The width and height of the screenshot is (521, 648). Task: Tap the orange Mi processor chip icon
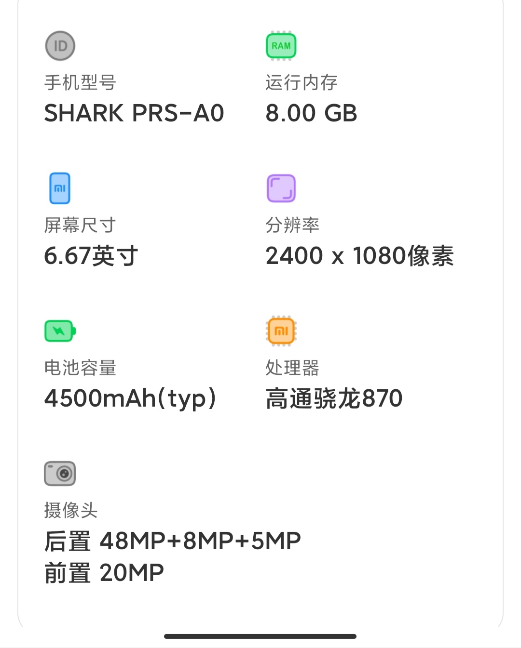point(281,331)
